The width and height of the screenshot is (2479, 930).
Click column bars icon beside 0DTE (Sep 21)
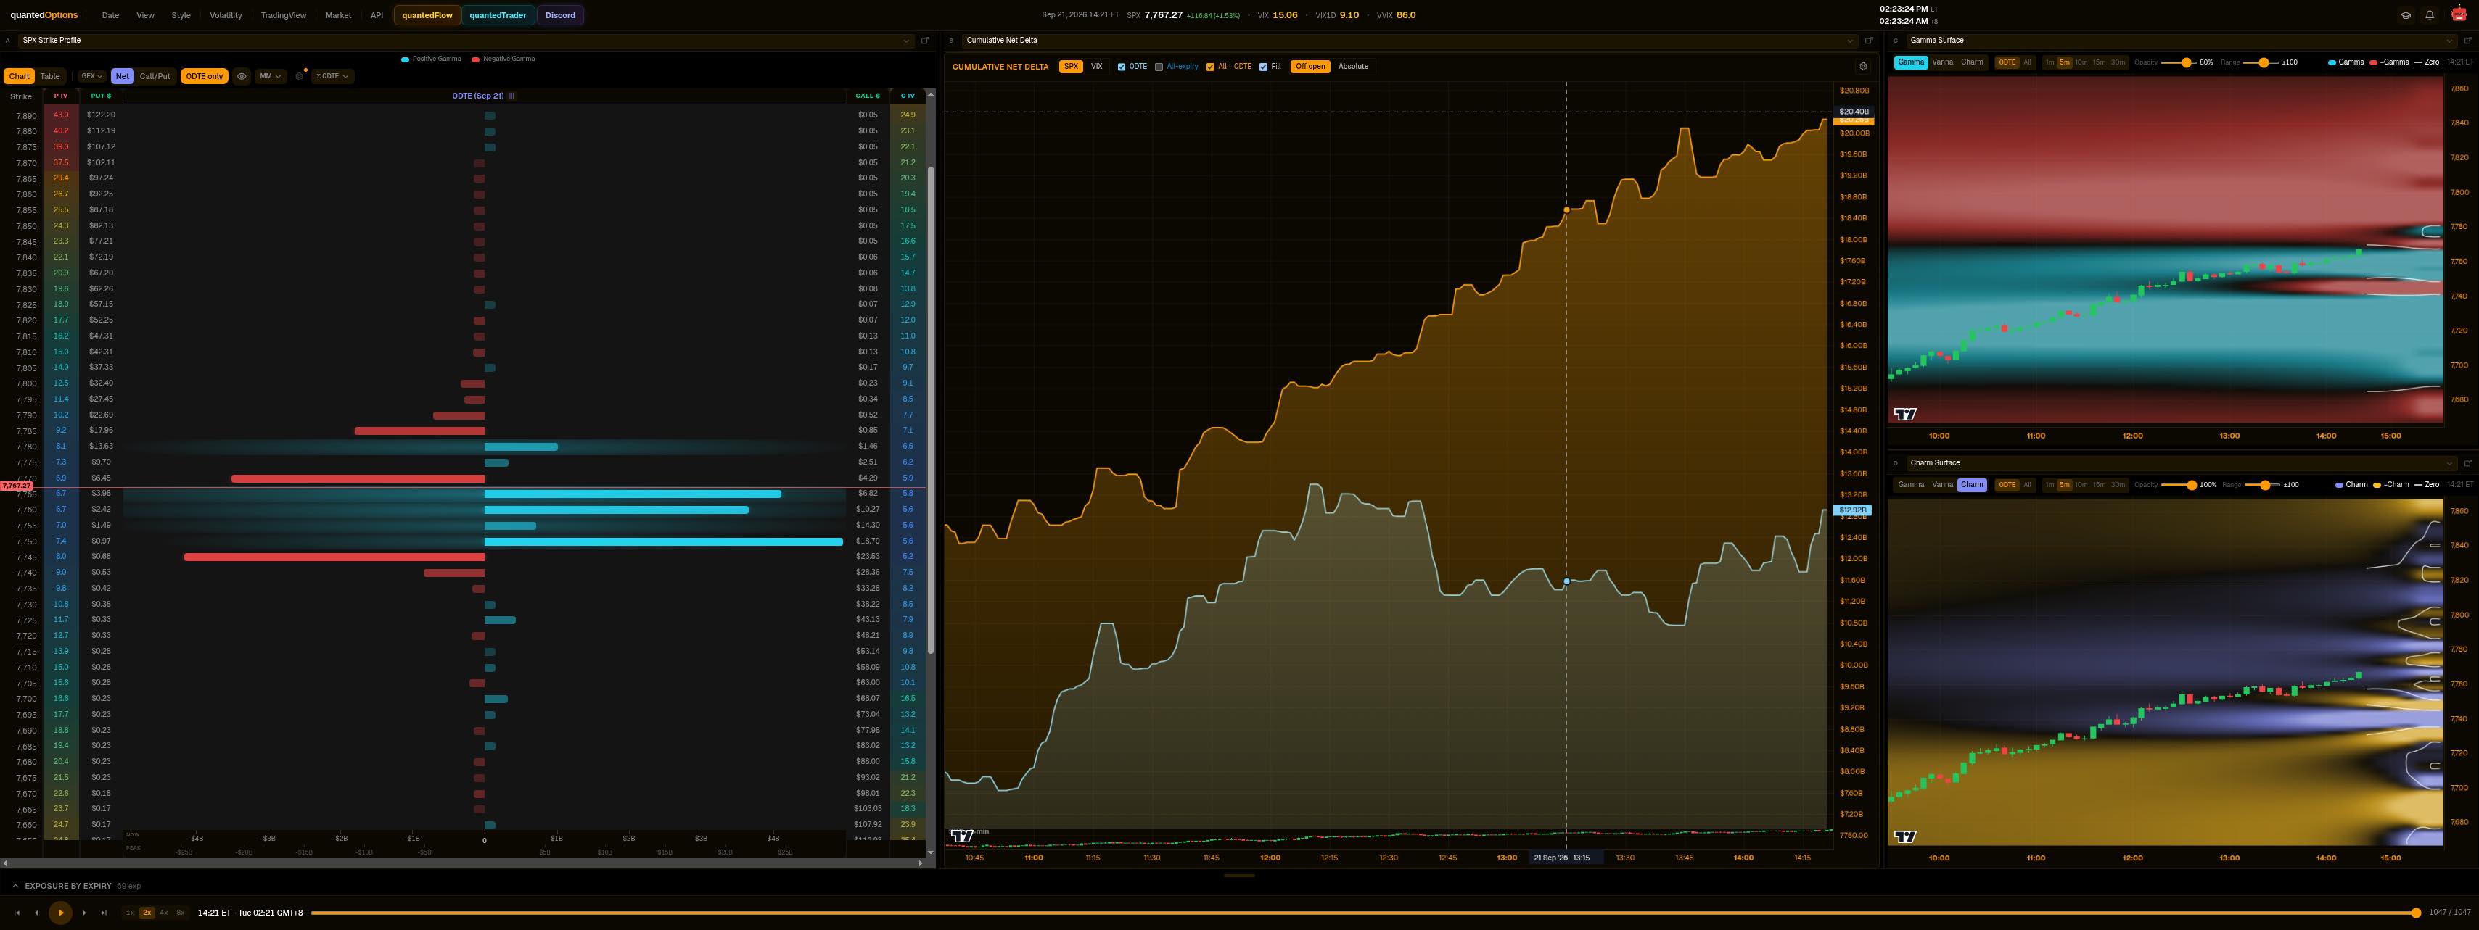pos(512,96)
